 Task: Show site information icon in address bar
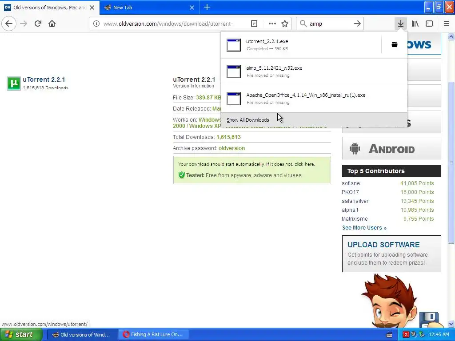coord(96,24)
